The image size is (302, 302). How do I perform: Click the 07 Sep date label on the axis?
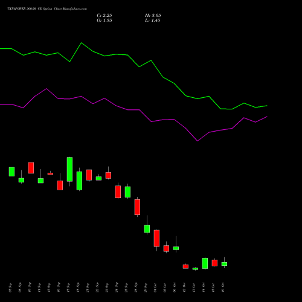tap(10, 288)
